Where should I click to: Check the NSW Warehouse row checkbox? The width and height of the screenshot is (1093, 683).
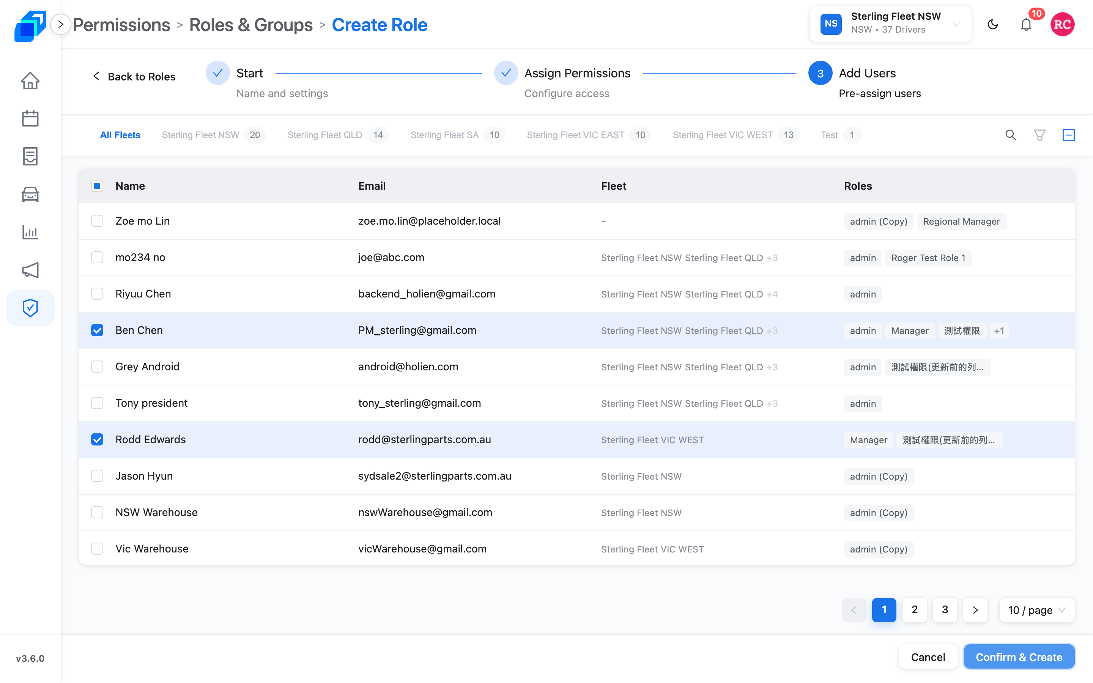(97, 512)
